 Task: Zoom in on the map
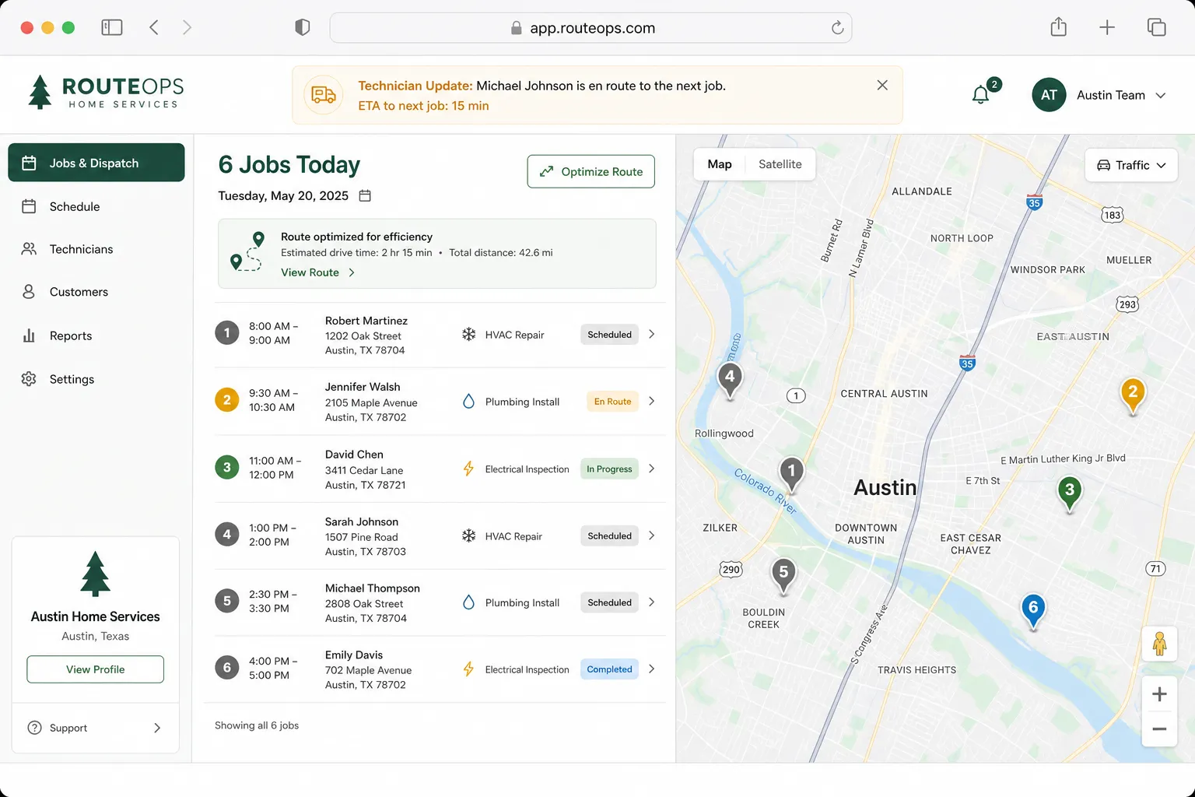click(x=1159, y=694)
